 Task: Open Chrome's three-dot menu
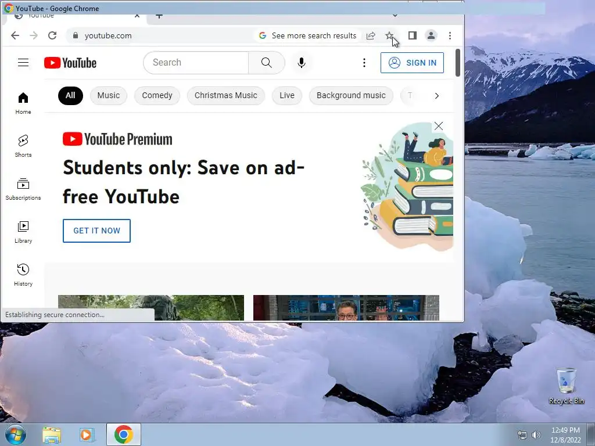(x=450, y=35)
